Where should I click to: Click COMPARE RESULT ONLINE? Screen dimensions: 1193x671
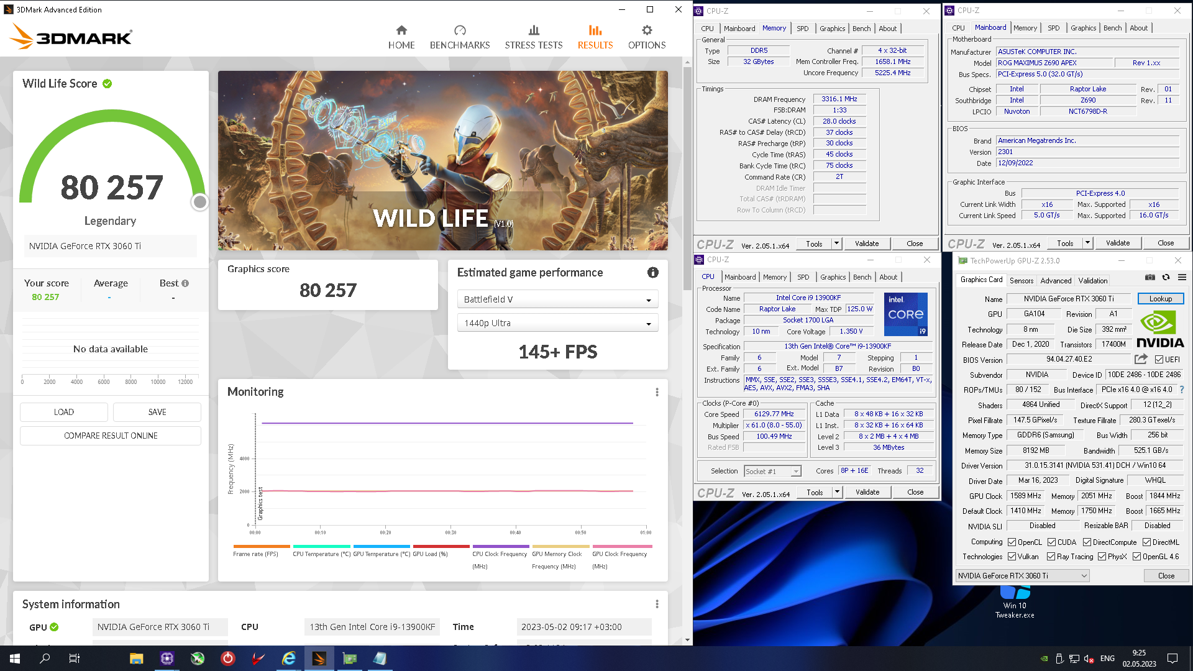(x=111, y=436)
